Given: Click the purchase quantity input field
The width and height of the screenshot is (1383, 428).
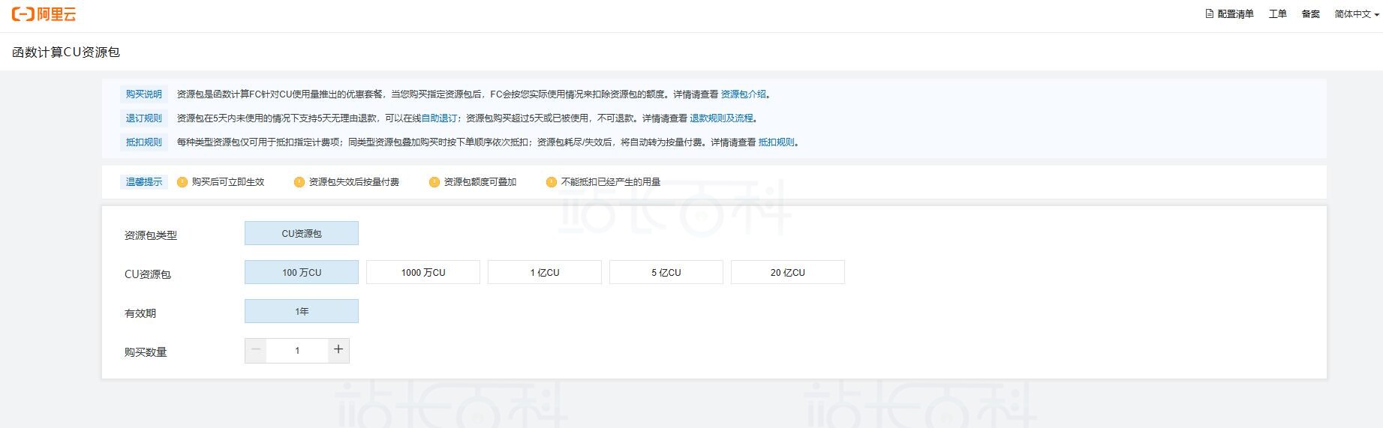Looking at the screenshot, I should pyautogui.click(x=297, y=350).
